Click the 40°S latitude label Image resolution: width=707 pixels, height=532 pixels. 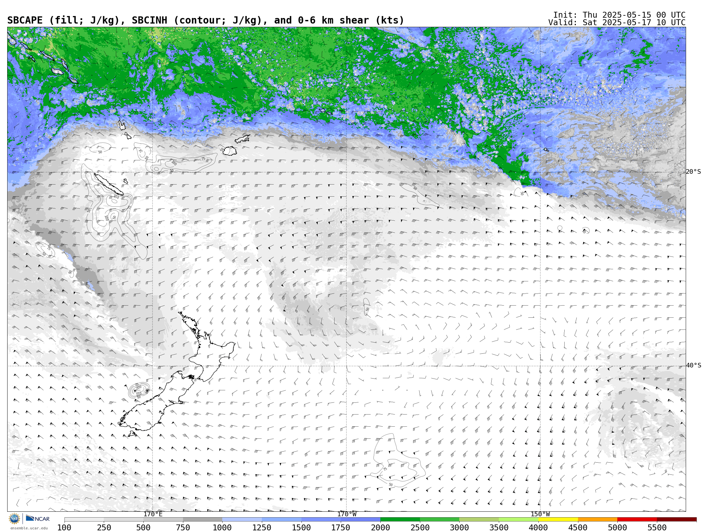pyautogui.click(x=693, y=365)
